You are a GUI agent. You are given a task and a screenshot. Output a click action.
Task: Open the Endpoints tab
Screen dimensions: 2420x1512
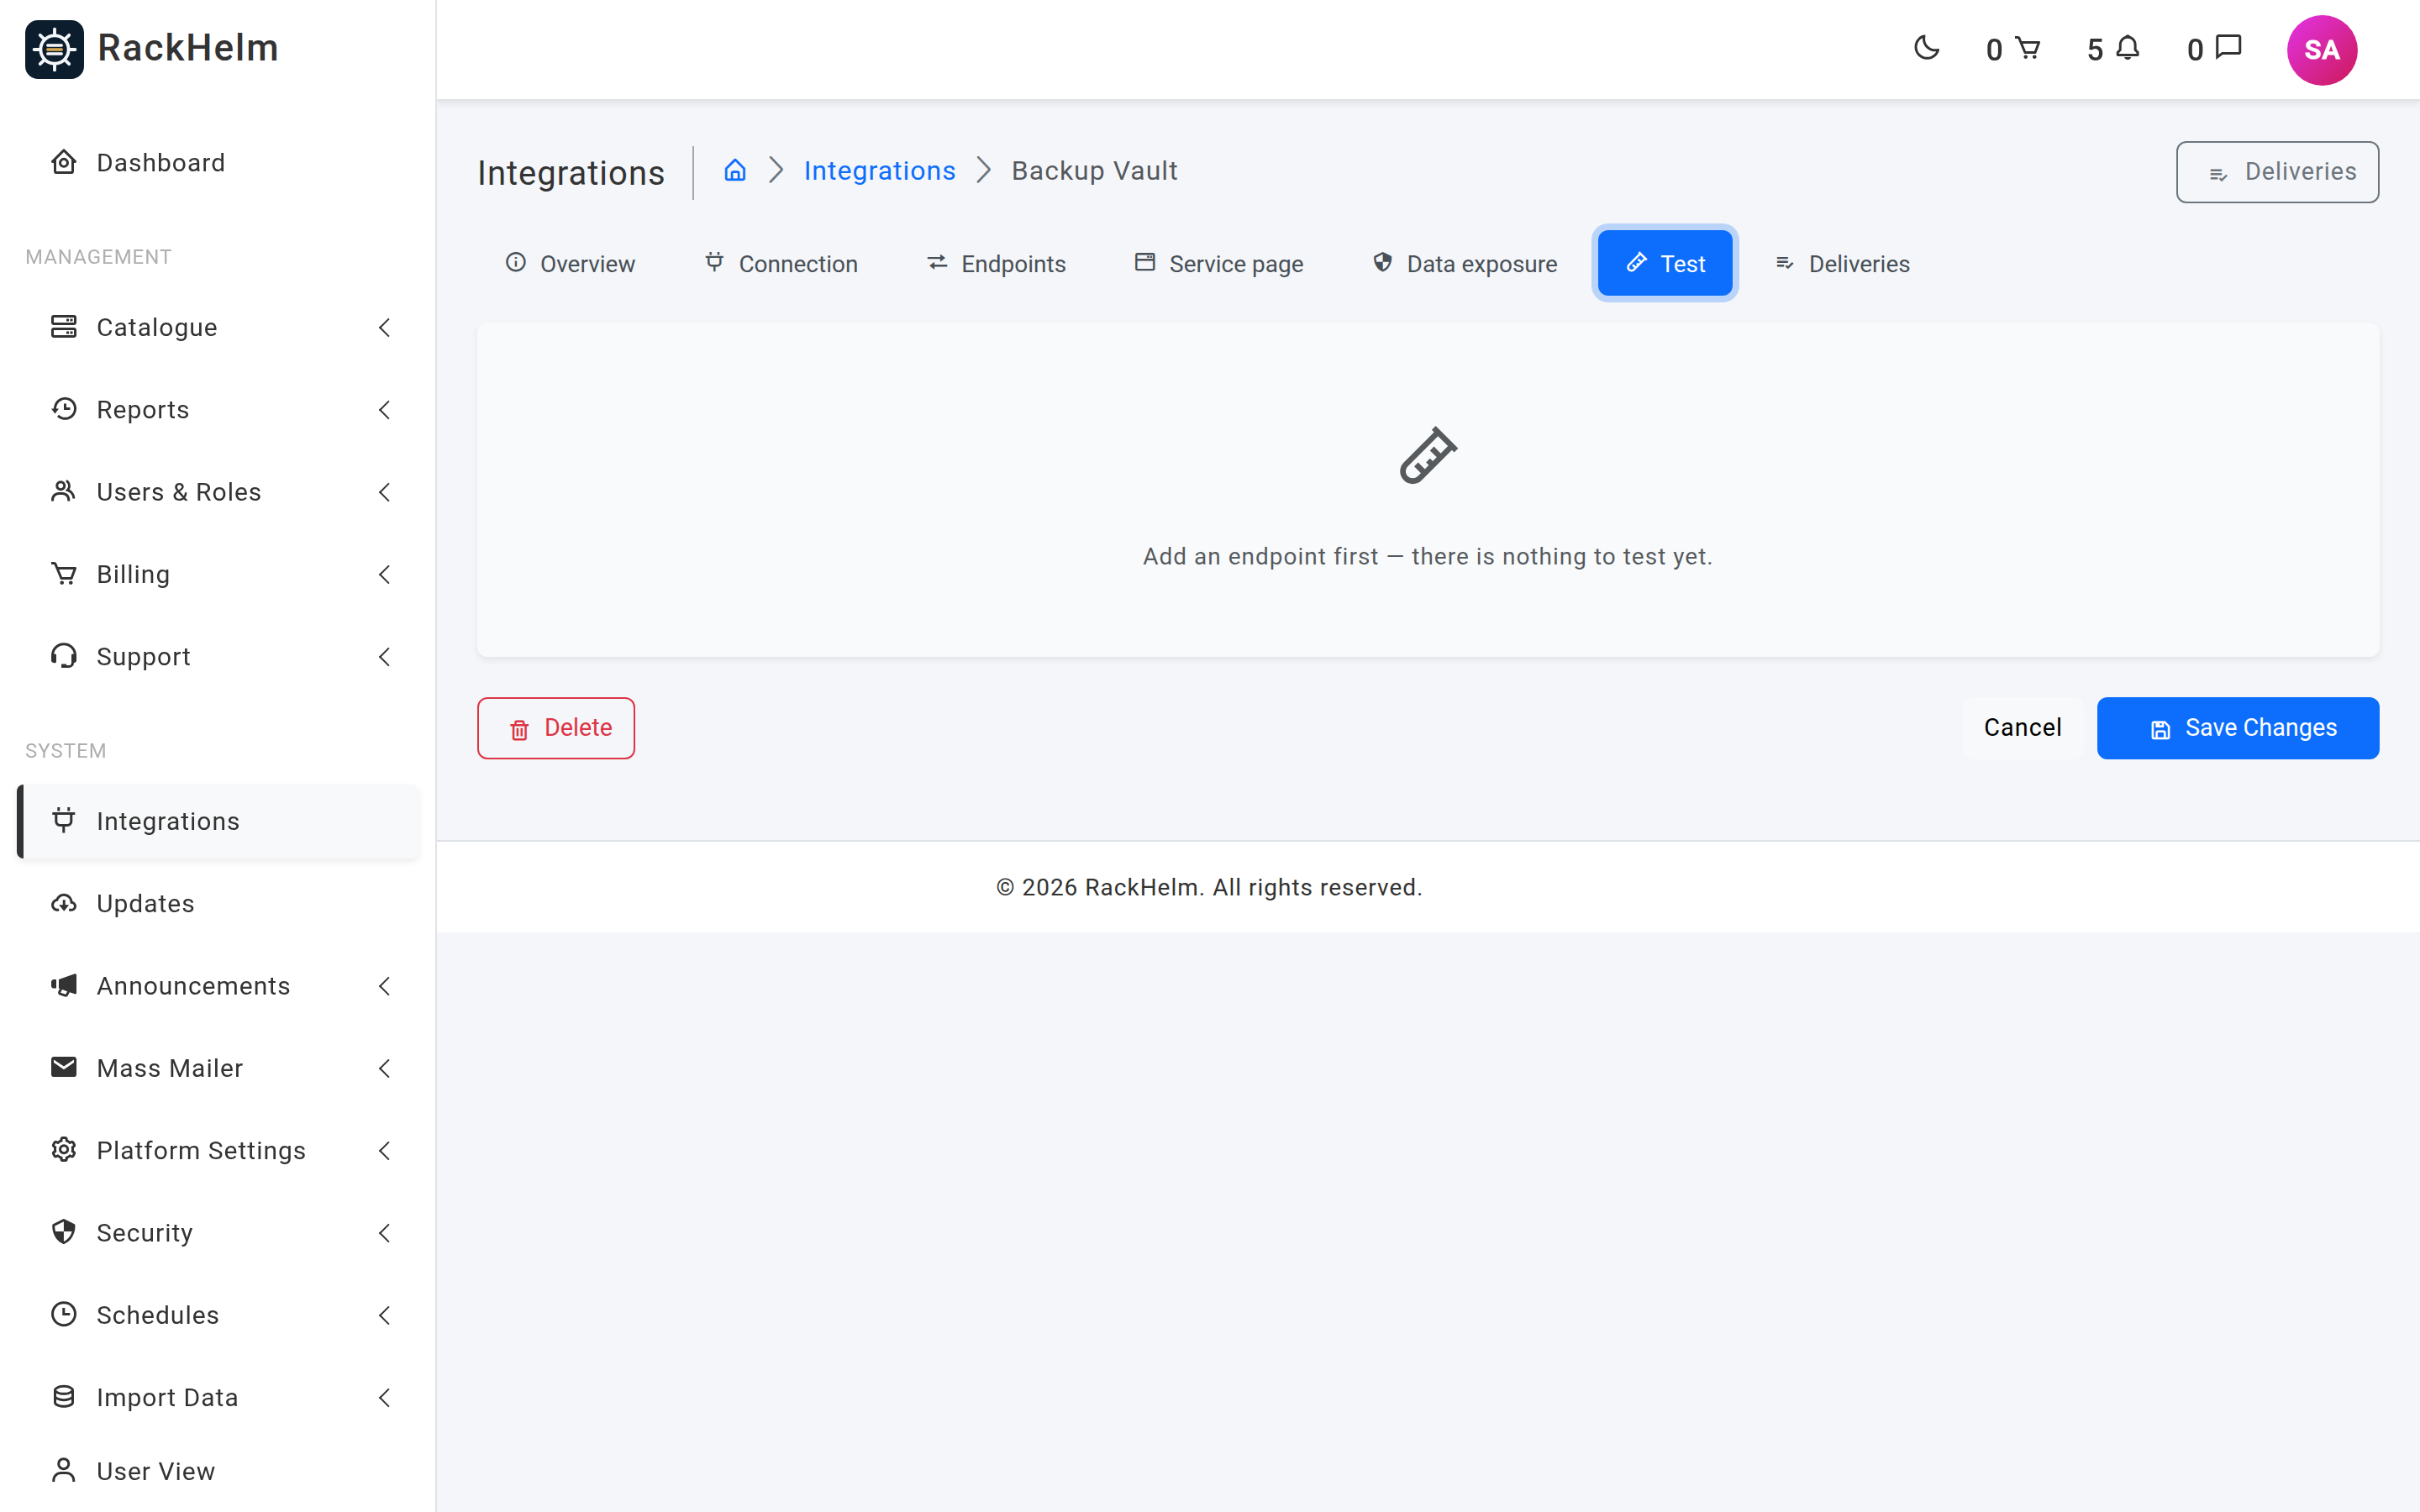click(996, 263)
